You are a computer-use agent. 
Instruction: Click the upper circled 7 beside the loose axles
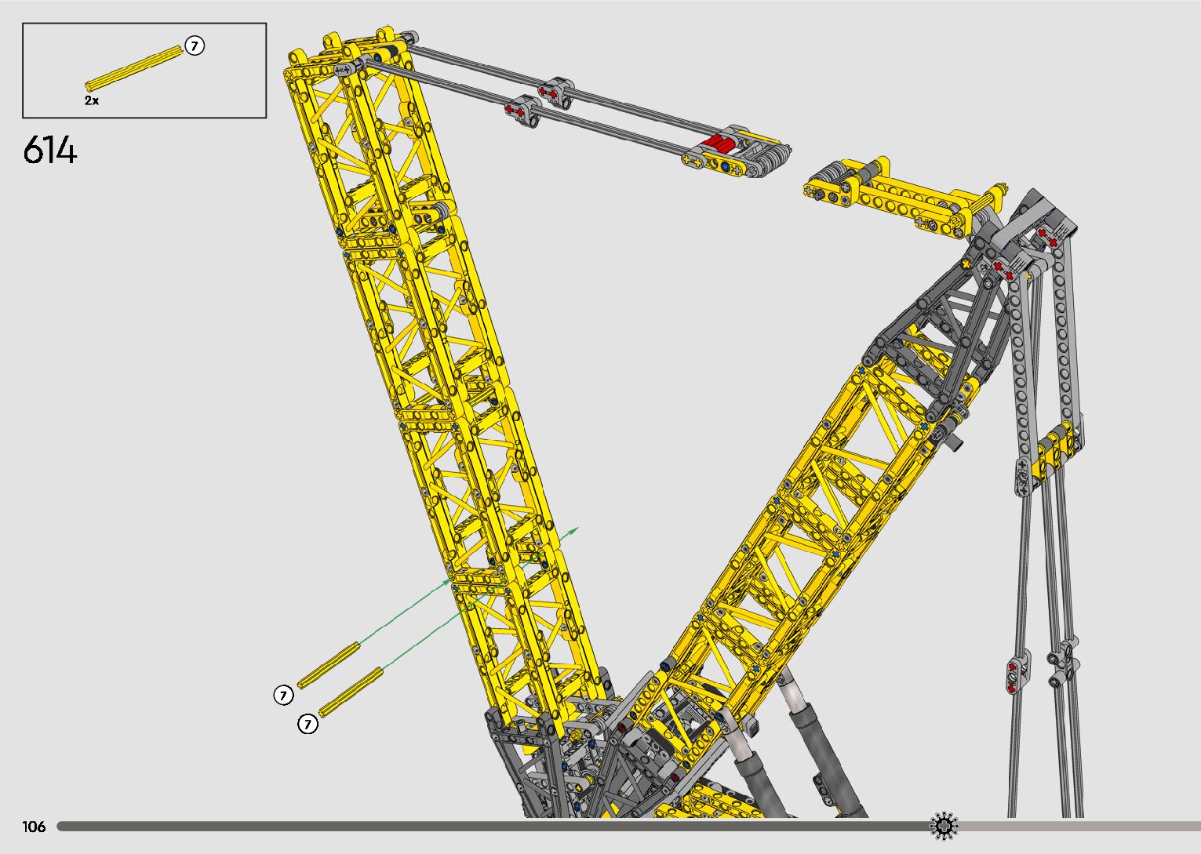[284, 695]
